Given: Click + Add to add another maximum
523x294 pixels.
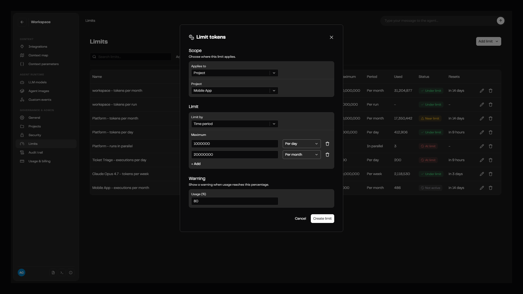Looking at the screenshot, I should (196, 164).
